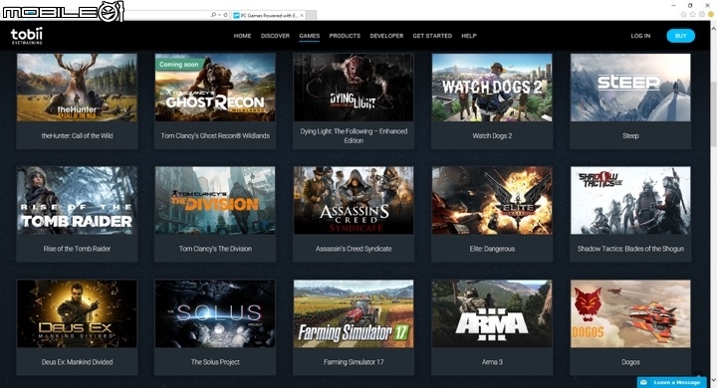Click the 'Watch Dogs 2' caption
Screen dimensions: 717x388
click(x=492, y=135)
